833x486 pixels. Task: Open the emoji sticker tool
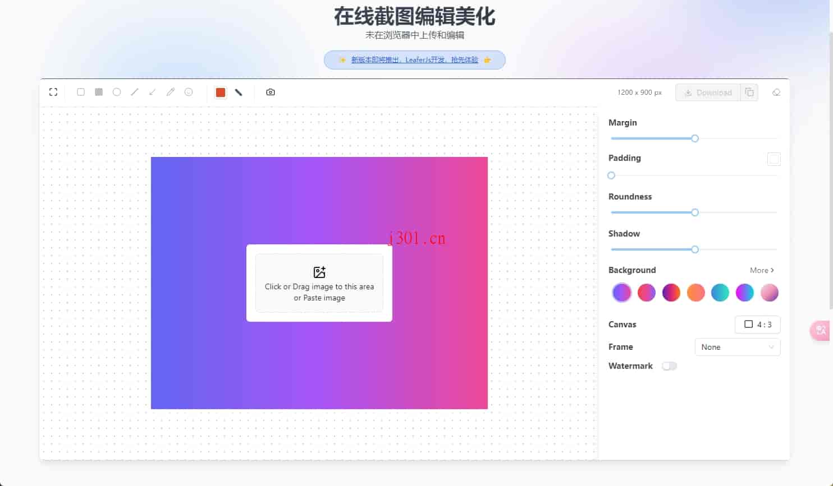click(x=189, y=92)
